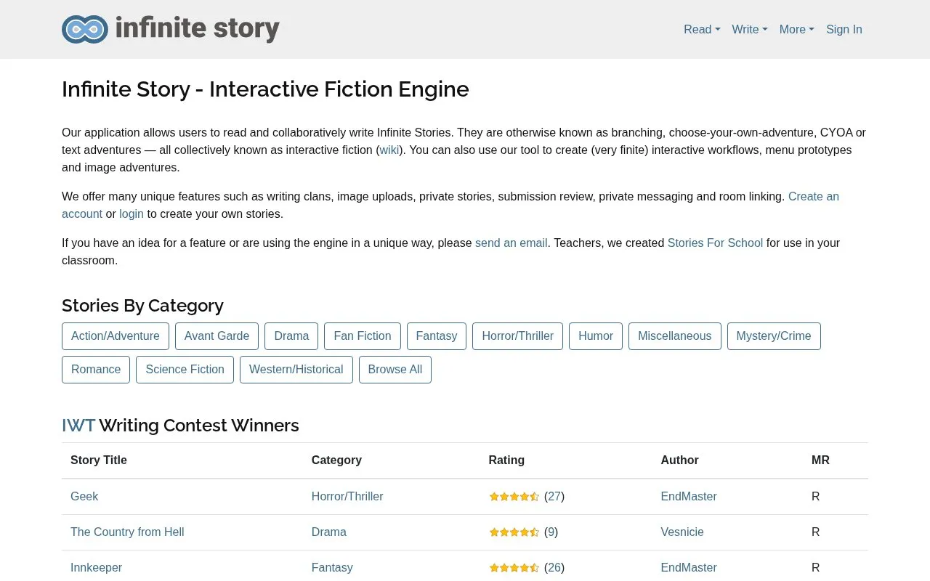
Task: Visit Stories For School link
Action: 715,243
